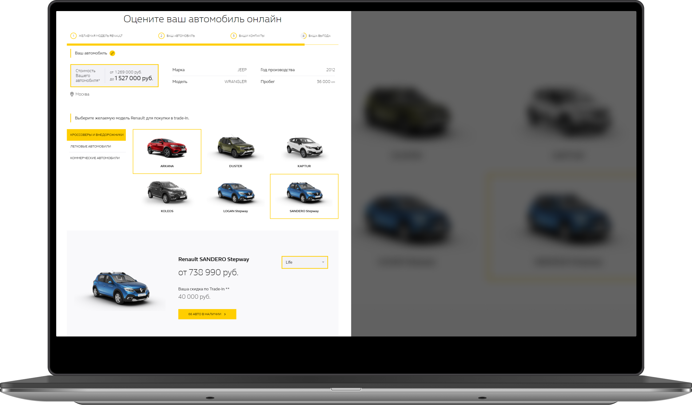Image resolution: width=692 pixels, height=405 pixels.
Task: Click the Модель label
Action: 180,81
